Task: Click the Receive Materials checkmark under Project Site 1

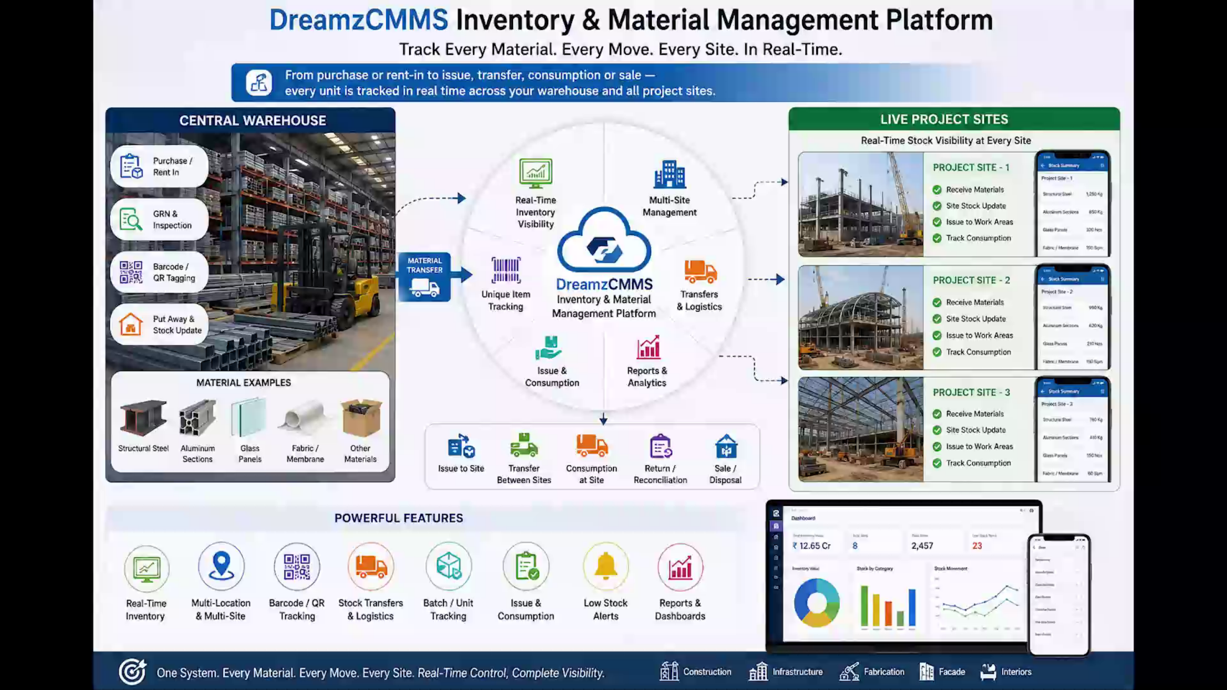Action: (x=937, y=190)
